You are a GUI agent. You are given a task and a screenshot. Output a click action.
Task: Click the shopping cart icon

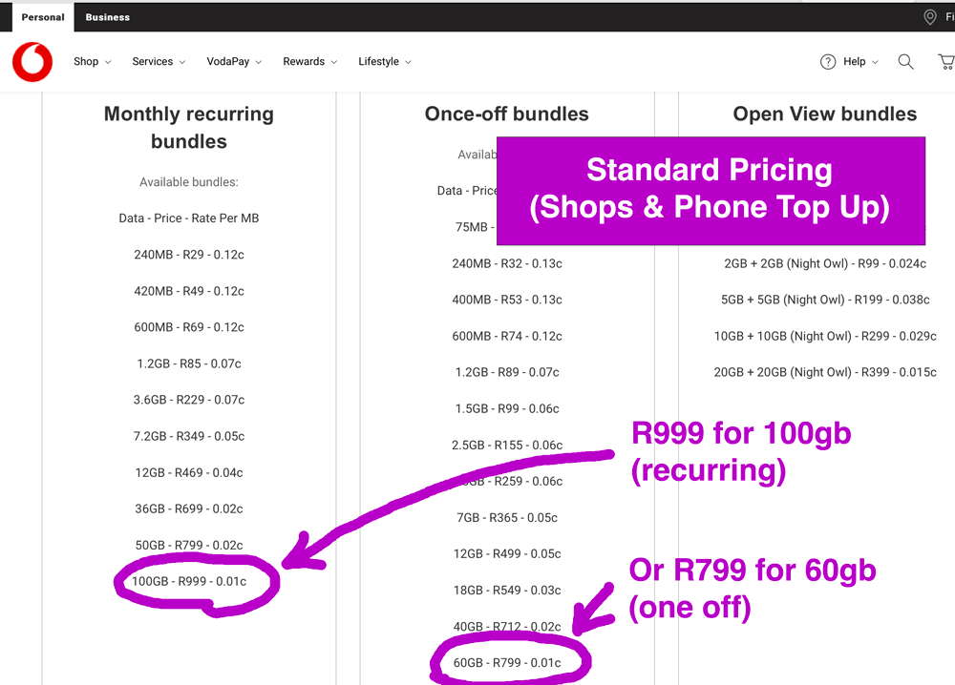pyautogui.click(x=946, y=61)
